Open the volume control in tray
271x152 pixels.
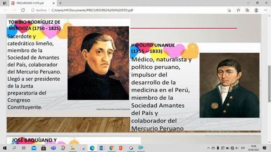(x=237, y=148)
